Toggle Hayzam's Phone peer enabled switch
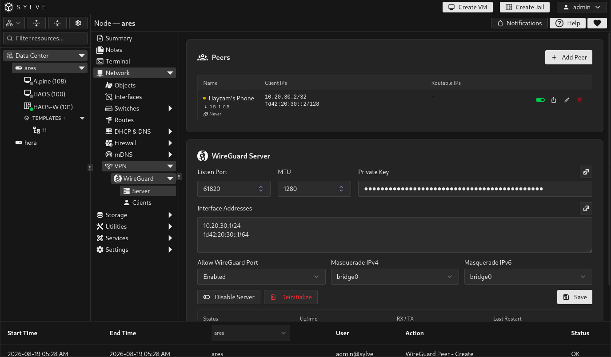This screenshot has width=611, height=357. point(540,100)
